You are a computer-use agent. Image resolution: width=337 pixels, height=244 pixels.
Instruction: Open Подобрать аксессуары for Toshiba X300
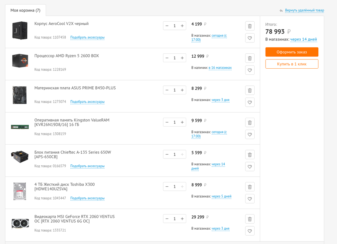pyautogui.click(x=88, y=198)
